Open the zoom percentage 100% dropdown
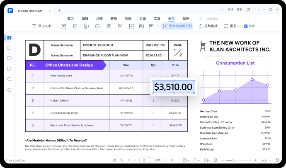Image resolution: width=286 pixels, height=168 pixels. (x=264, y=160)
